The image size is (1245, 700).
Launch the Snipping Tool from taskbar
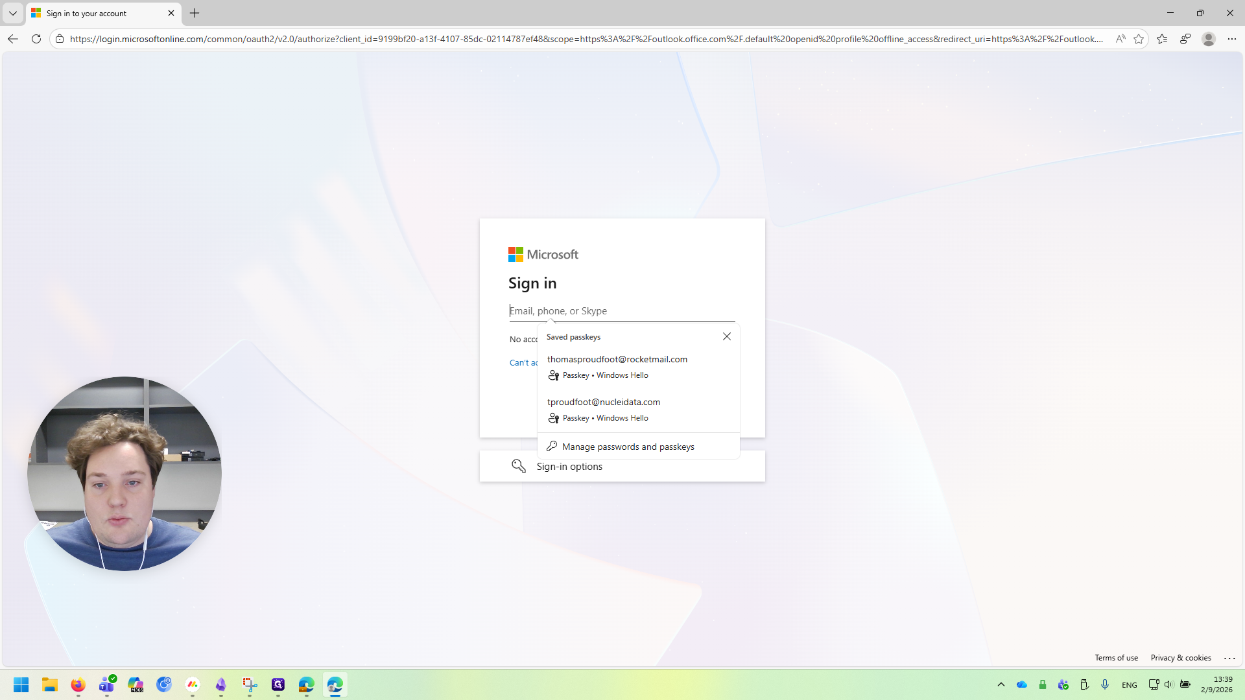coord(250,684)
